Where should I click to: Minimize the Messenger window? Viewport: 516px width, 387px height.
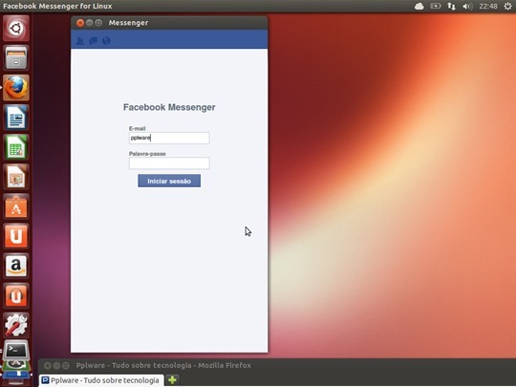click(x=89, y=23)
